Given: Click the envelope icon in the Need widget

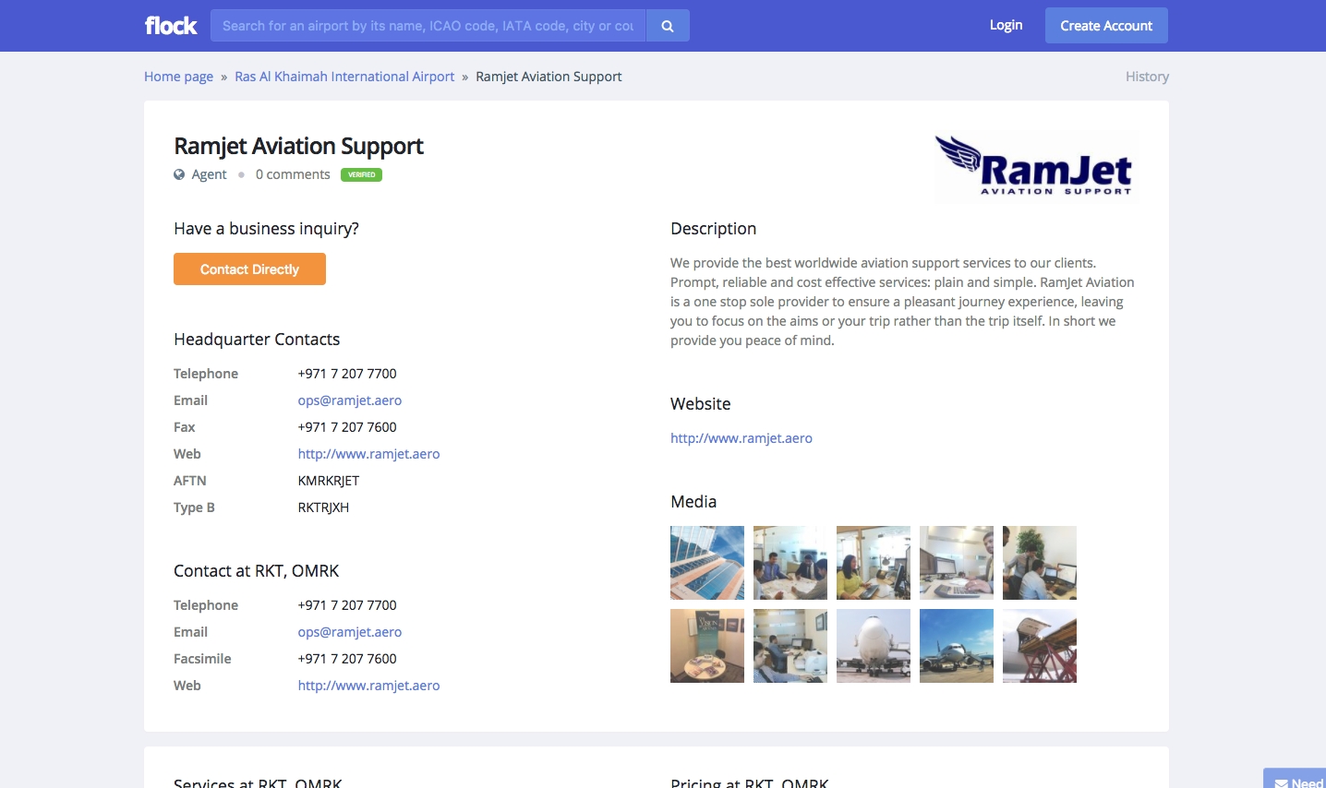Looking at the screenshot, I should click(1281, 783).
